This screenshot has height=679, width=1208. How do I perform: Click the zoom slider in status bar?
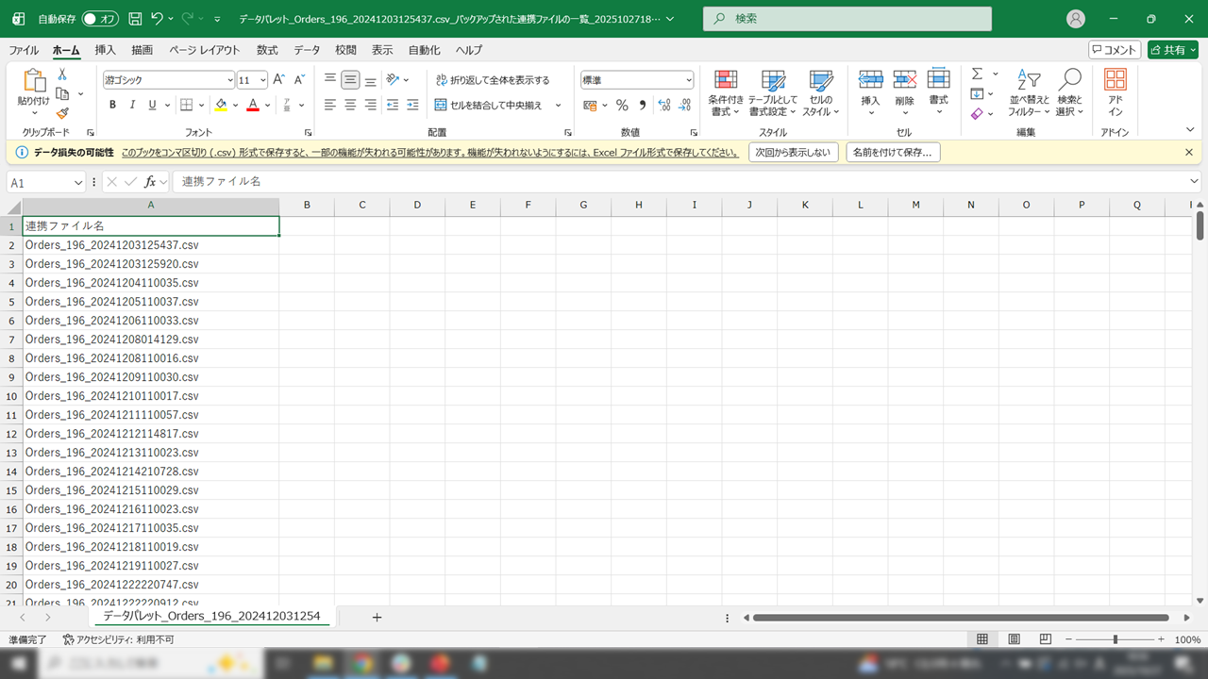[x=1116, y=639]
